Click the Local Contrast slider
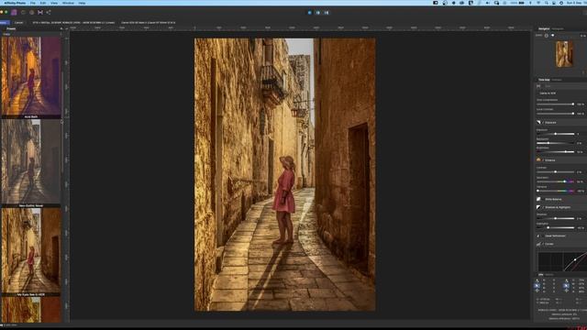 (x=556, y=114)
